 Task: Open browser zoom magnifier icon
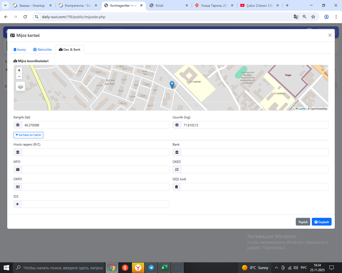pos(304,17)
